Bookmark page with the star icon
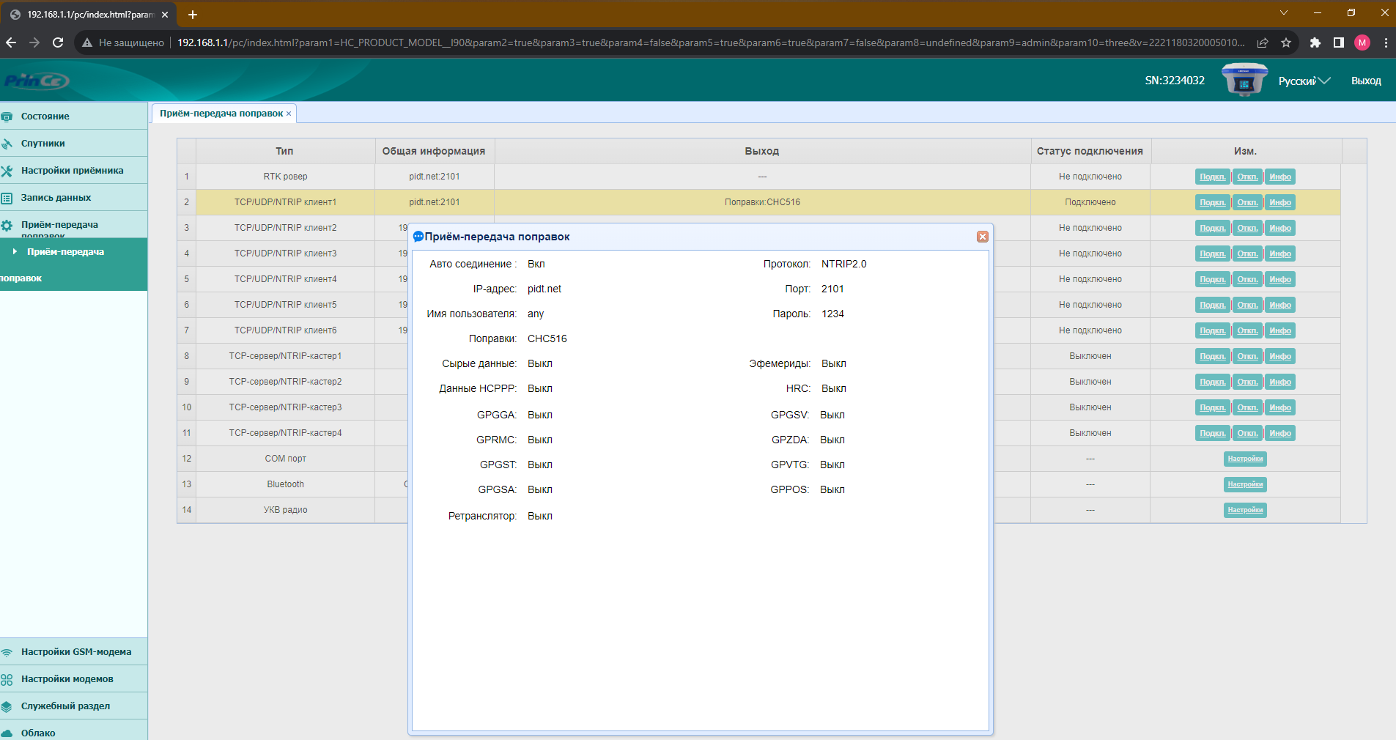Screen dimensions: 1396x740 coord(1285,42)
